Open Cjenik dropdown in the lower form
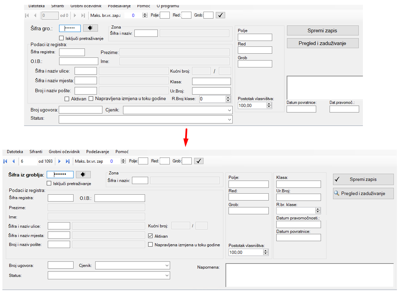This screenshot has height=291, width=399. [167, 266]
